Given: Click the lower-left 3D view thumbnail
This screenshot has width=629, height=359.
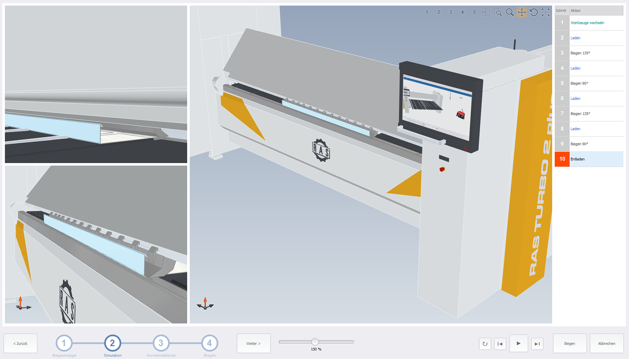Looking at the screenshot, I should 96,244.
